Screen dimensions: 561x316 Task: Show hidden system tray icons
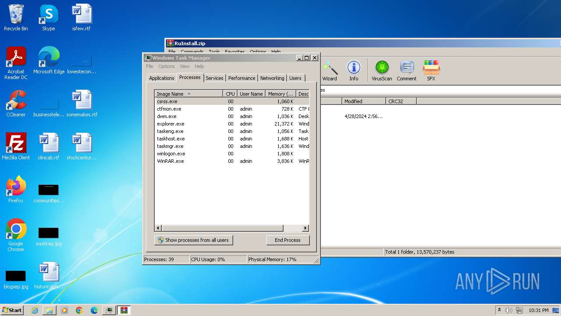click(499, 310)
